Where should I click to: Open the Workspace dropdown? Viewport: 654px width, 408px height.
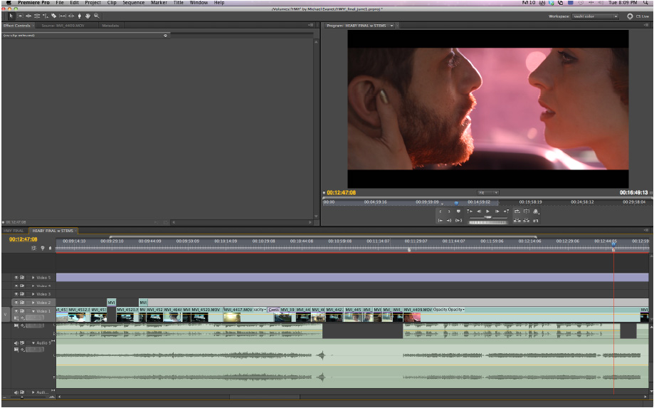click(x=595, y=16)
